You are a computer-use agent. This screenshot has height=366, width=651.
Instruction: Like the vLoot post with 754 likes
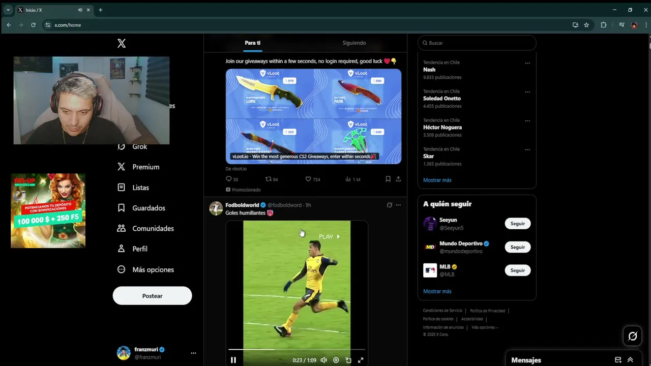(x=312, y=179)
